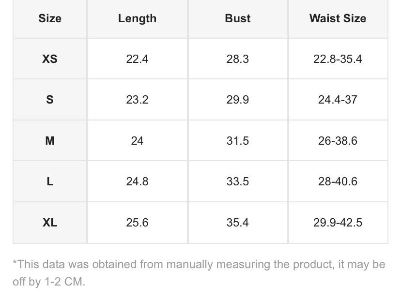Click the S bust value 29.9
Image resolution: width=401 pixels, height=301 pixels.
(238, 100)
